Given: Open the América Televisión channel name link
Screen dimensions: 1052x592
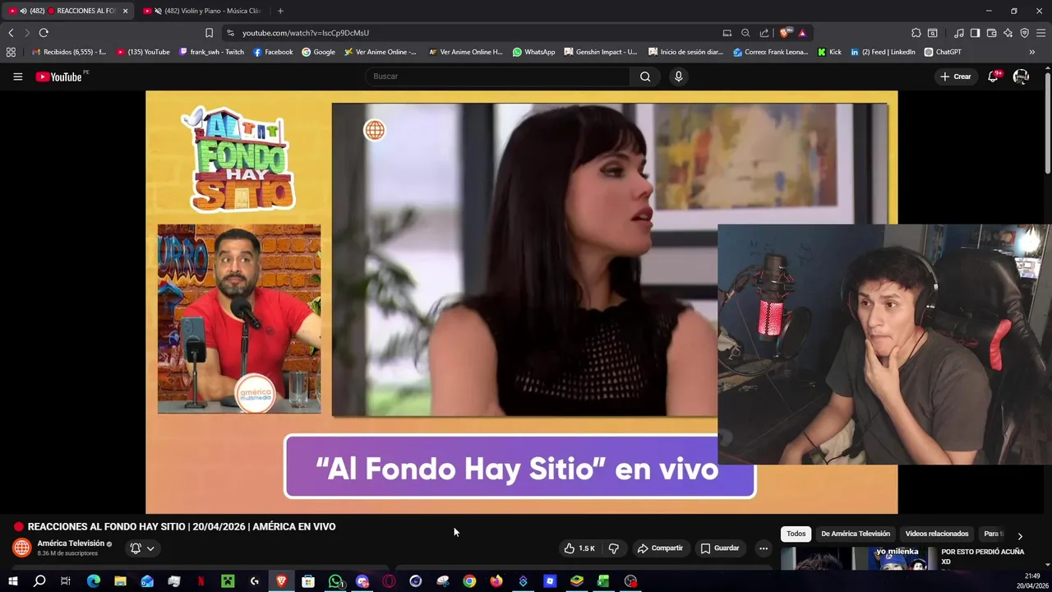Looking at the screenshot, I should (71, 543).
